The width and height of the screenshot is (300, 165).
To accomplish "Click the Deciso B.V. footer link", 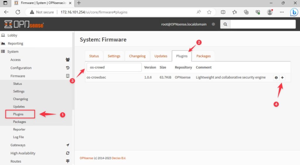I will pyautogui.click(x=119, y=158).
